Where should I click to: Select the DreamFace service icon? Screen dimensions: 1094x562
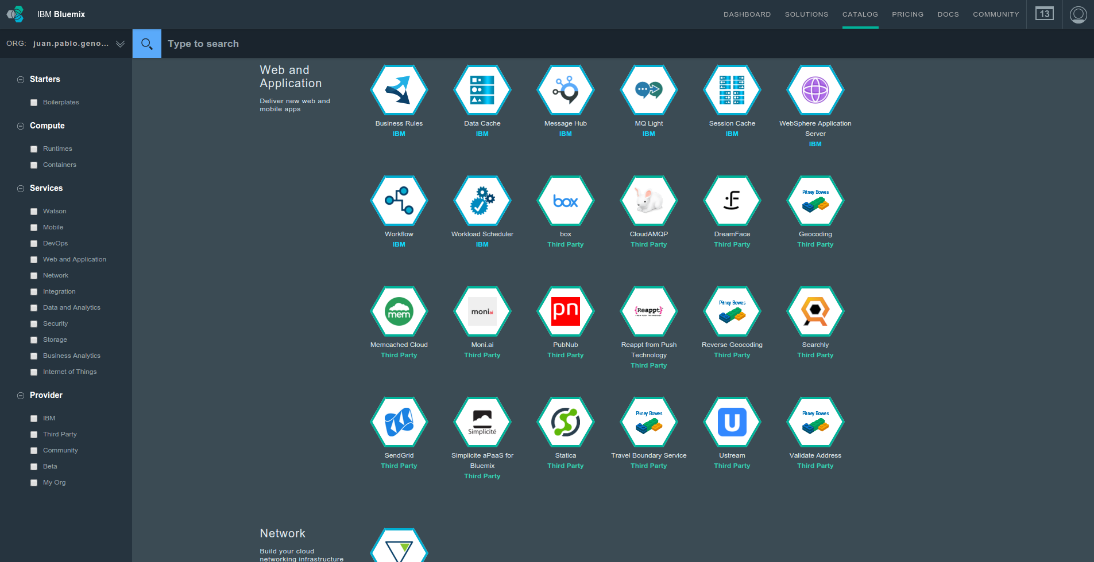[732, 201]
